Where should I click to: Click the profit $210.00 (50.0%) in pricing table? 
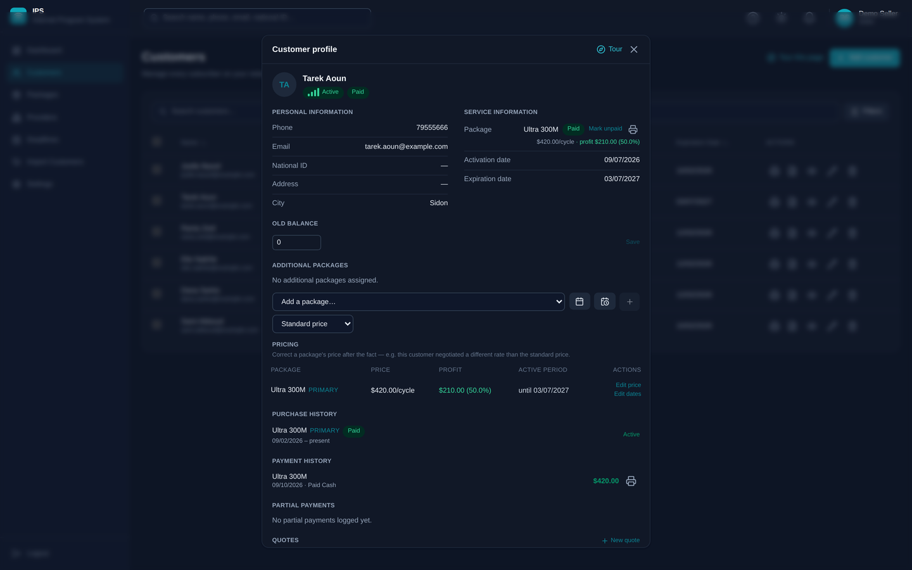[x=465, y=390]
